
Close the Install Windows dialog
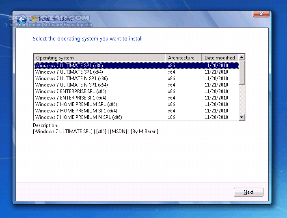pyautogui.click(x=261, y=14)
